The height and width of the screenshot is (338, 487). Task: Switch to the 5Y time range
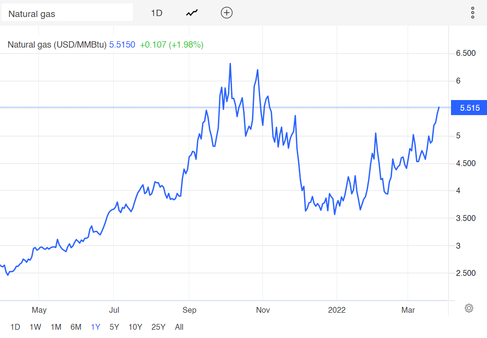click(114, 327)
